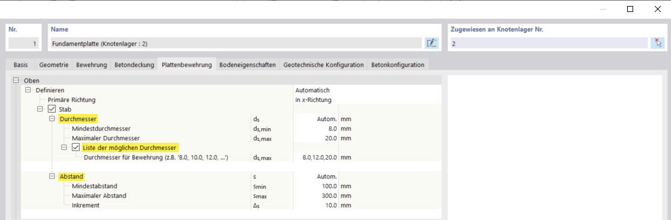The image size is (671, 220).
Task: Select the Mindestabstand value 100.0
Action: [x=330, y=186]
